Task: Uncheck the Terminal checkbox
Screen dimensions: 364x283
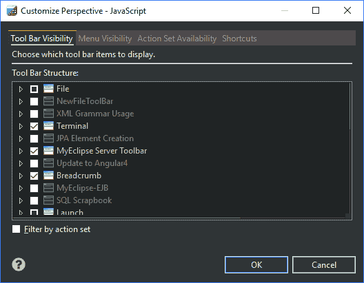Action: click(34, 126)
